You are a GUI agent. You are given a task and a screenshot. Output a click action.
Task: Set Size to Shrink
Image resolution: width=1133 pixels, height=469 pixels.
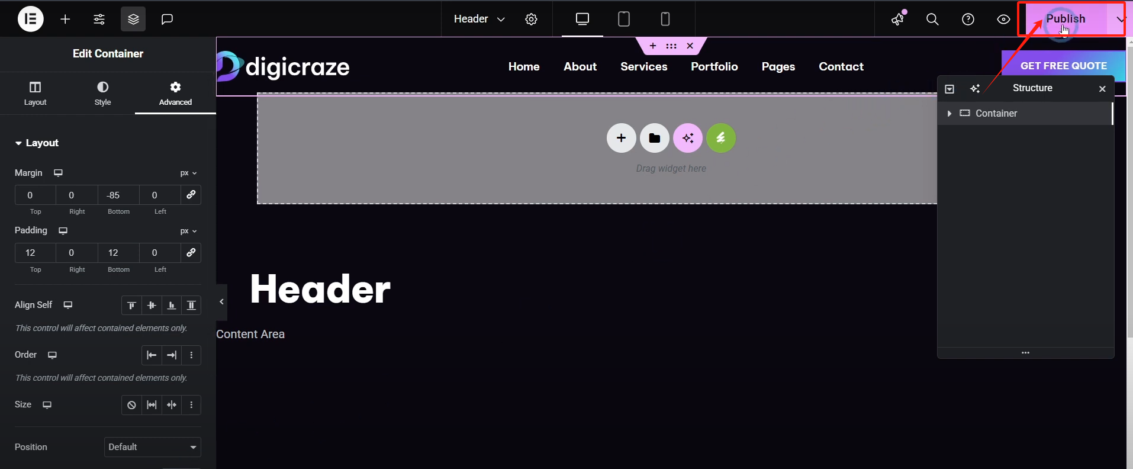(172, 405)
